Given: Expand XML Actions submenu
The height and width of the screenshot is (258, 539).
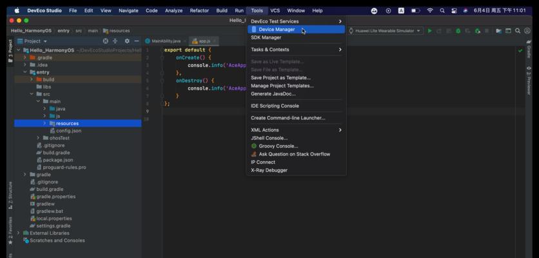Looking at the screenshot, I should tap(296, 130).
